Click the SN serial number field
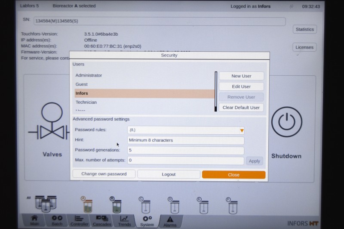The image size is (344, 229). coord(160,21)
